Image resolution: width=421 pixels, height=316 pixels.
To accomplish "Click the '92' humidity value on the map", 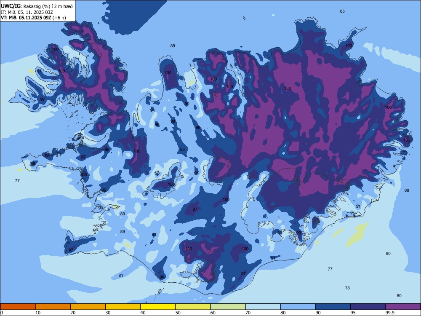I will click(x=154, y=235).
